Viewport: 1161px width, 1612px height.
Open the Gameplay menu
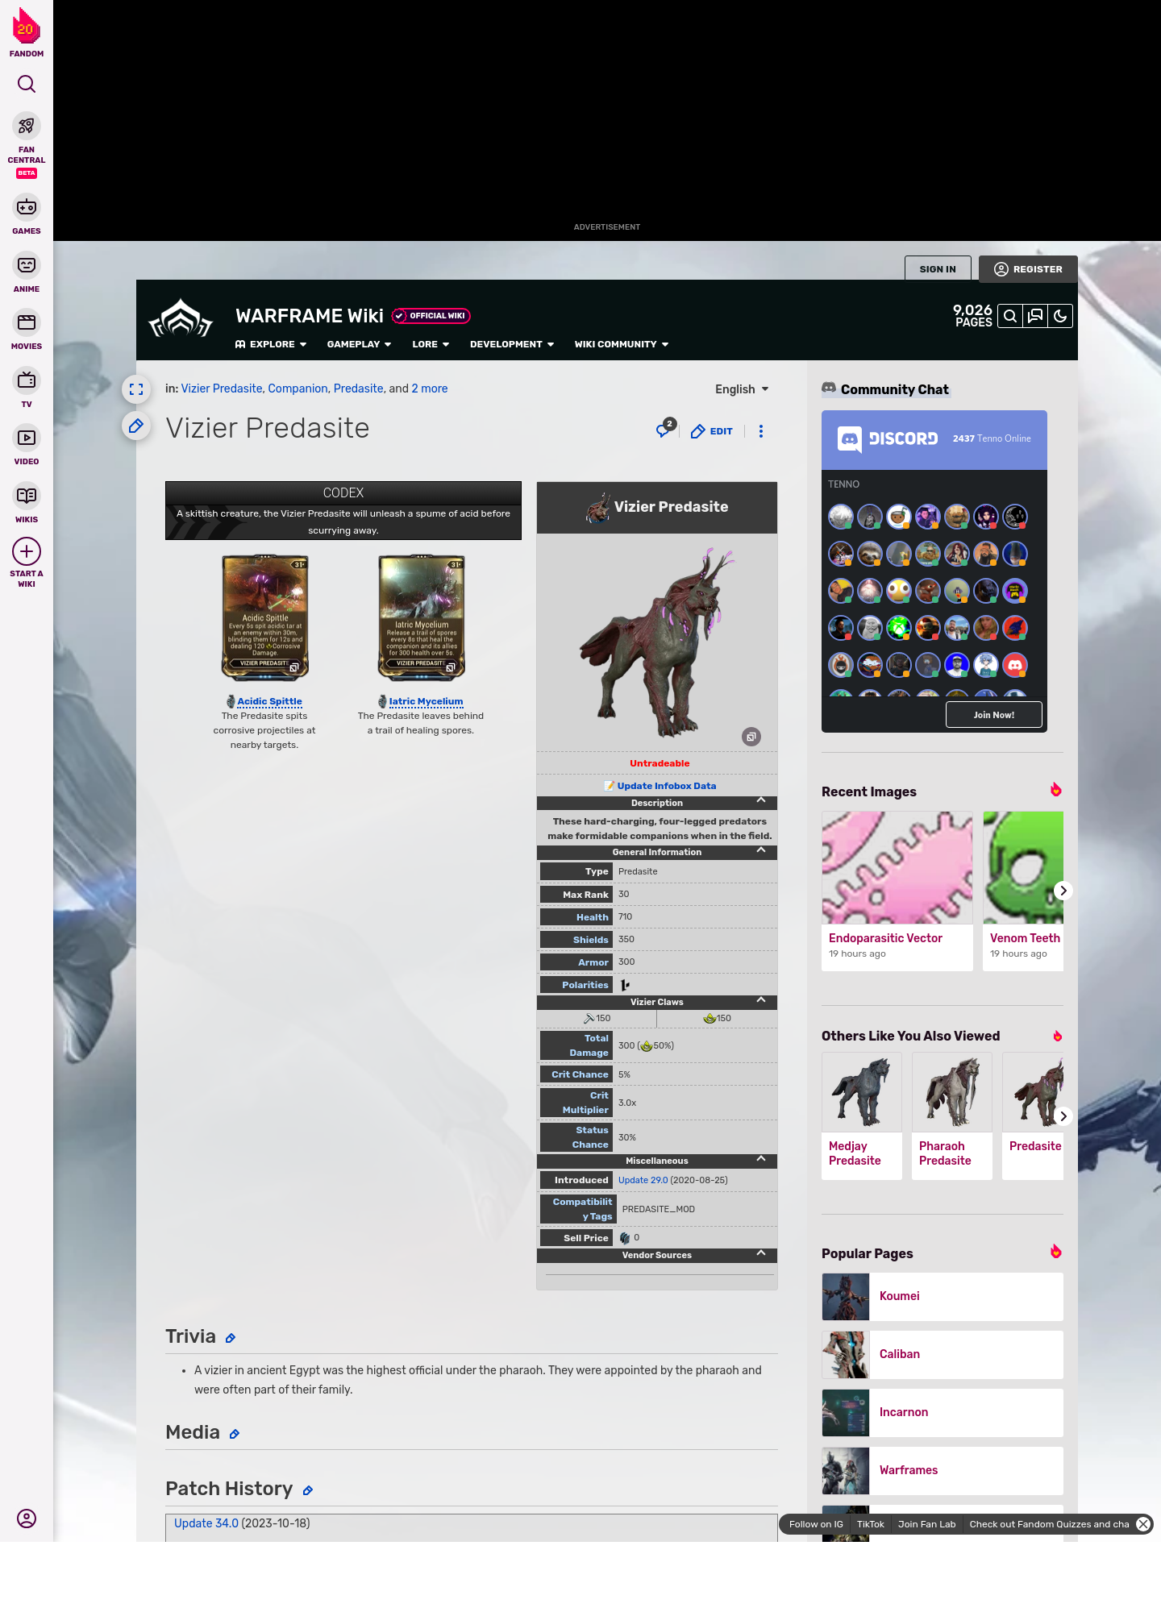pos(359,344)
